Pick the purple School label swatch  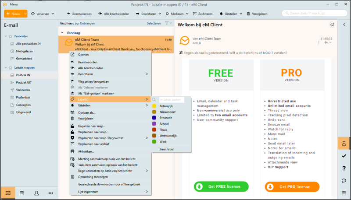[x=154, y=124]
